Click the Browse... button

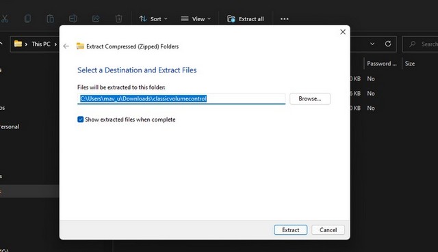[310, 98]
